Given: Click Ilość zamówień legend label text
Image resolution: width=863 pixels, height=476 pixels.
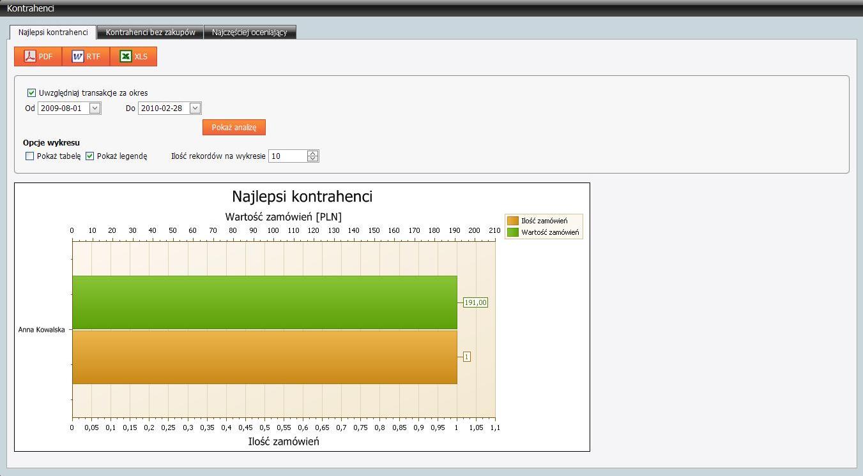Looking at the screenshot, I should [544, 221].
